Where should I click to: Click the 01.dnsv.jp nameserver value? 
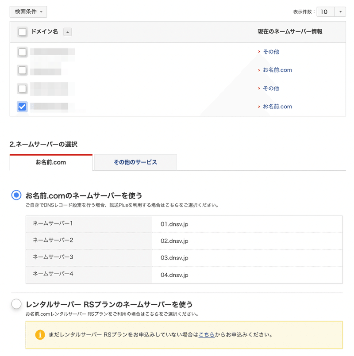pos(174,224)
